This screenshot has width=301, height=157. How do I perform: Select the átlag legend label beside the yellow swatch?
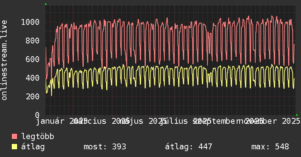click(33, 147)
